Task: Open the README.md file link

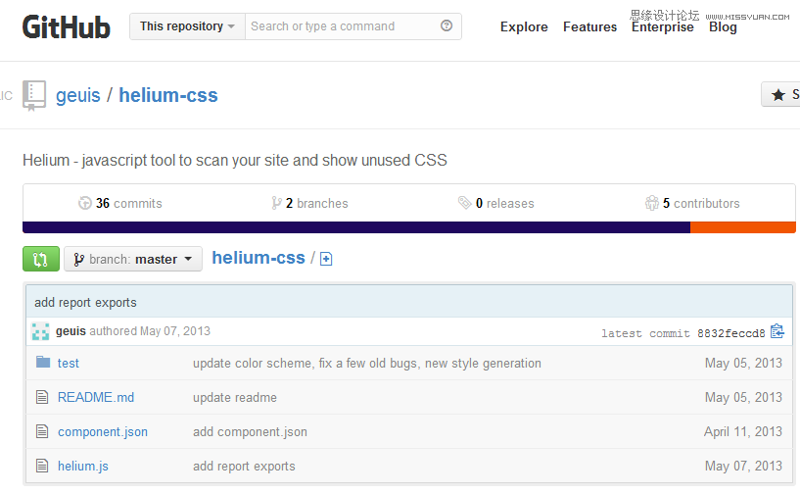Action: [96, 397]
